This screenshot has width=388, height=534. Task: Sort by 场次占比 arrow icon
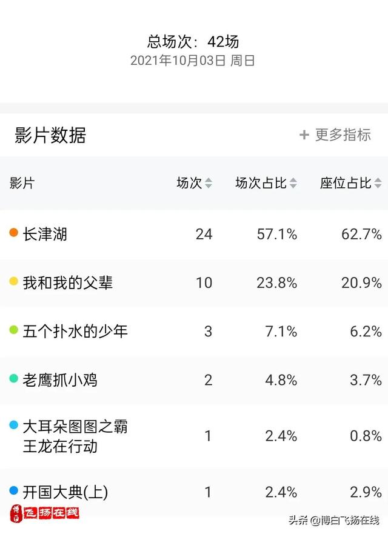point(293,183)
